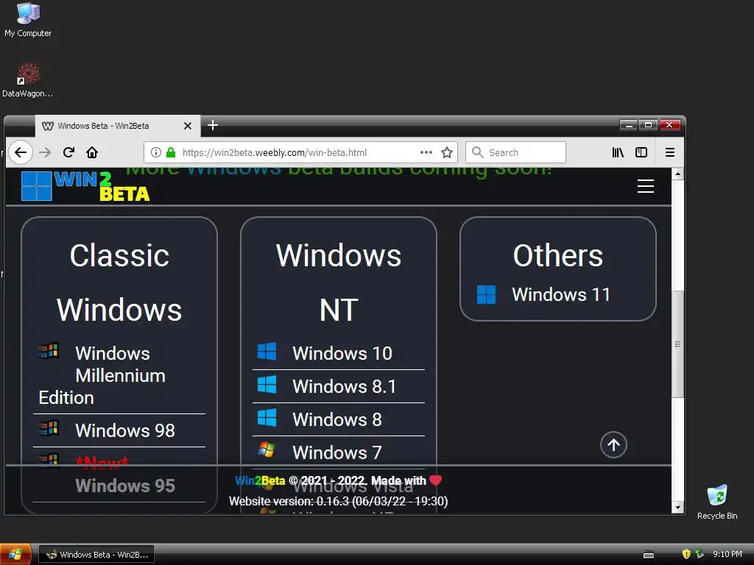Click the Windows 8.1 logo icon
Screen dimensions: 754x565
(267, 384)
